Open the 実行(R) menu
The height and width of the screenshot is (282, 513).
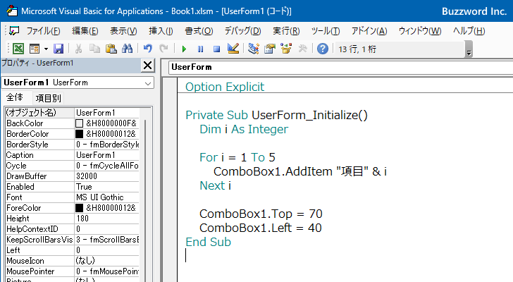point(286,31)
